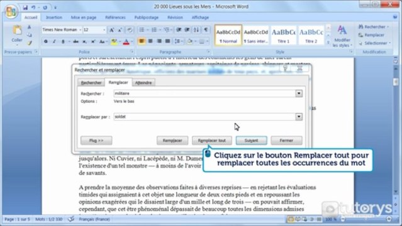Viewport: 402px width, 226px height.
Task: Decrease font size with shrink font icon
Action: pyautogui.click(x=120, y=30)
